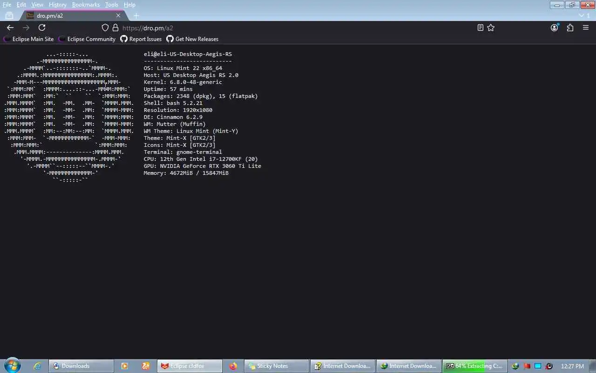Open the History menu

tap(58, 5)
